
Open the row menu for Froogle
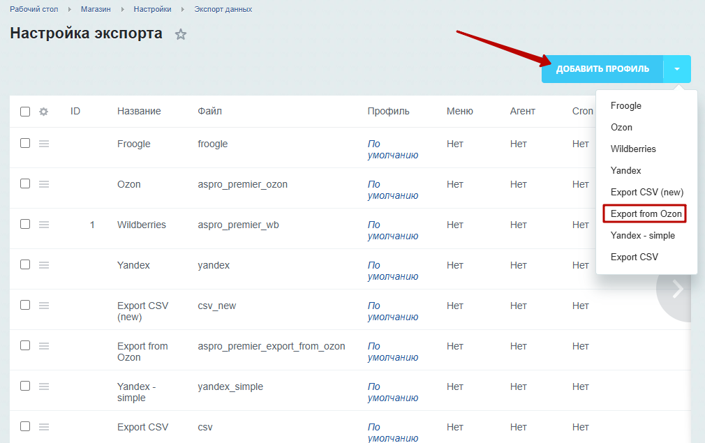(x=43, y=144)
